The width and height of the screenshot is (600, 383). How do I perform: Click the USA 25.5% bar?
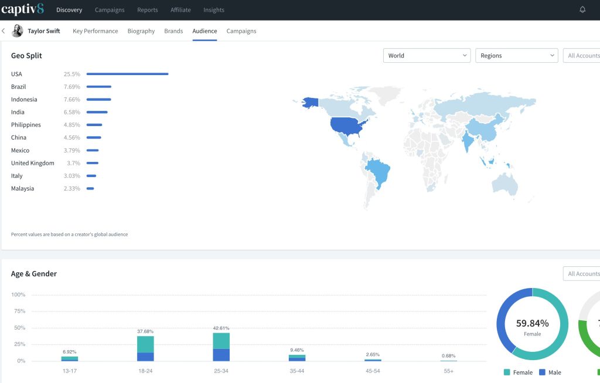127,74
